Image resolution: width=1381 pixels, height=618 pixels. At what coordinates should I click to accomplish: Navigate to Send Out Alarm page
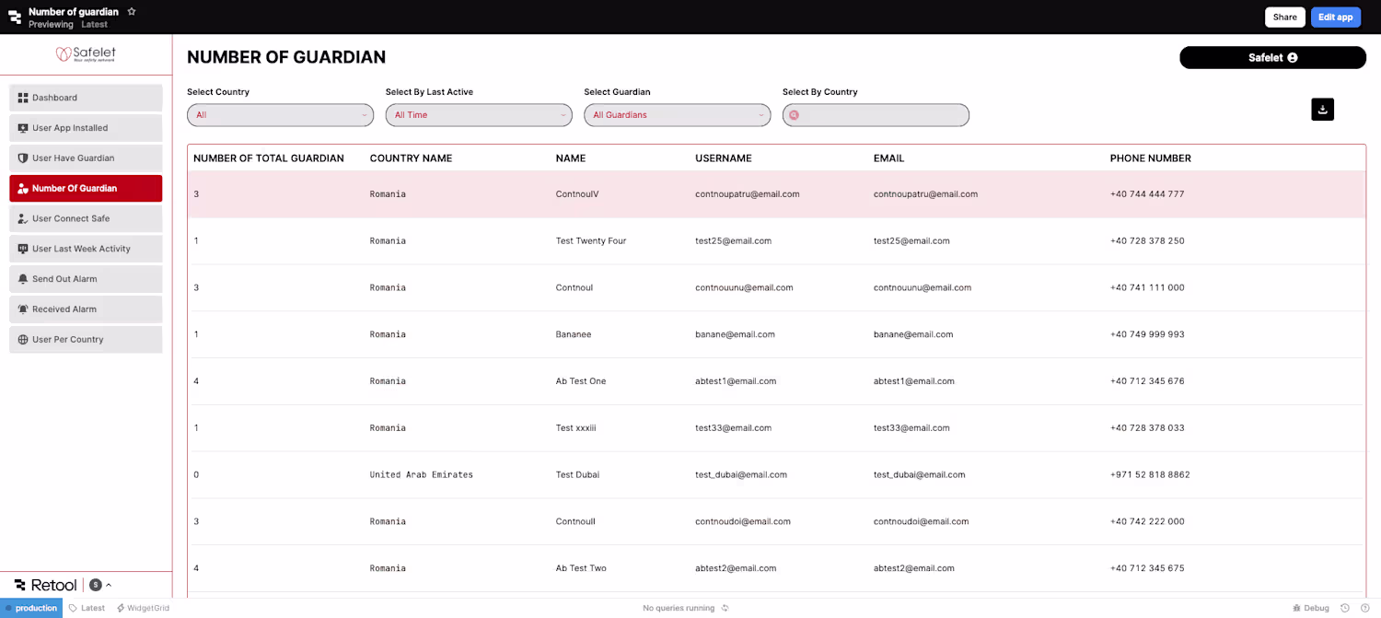tap(86, 279)
